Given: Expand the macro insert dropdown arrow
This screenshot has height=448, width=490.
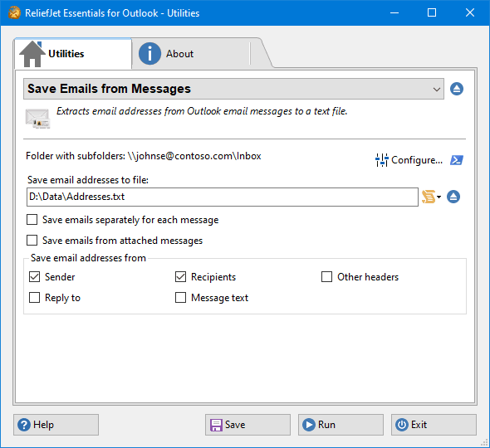Looking at the screenshot, I should click(x=439, y=197).
